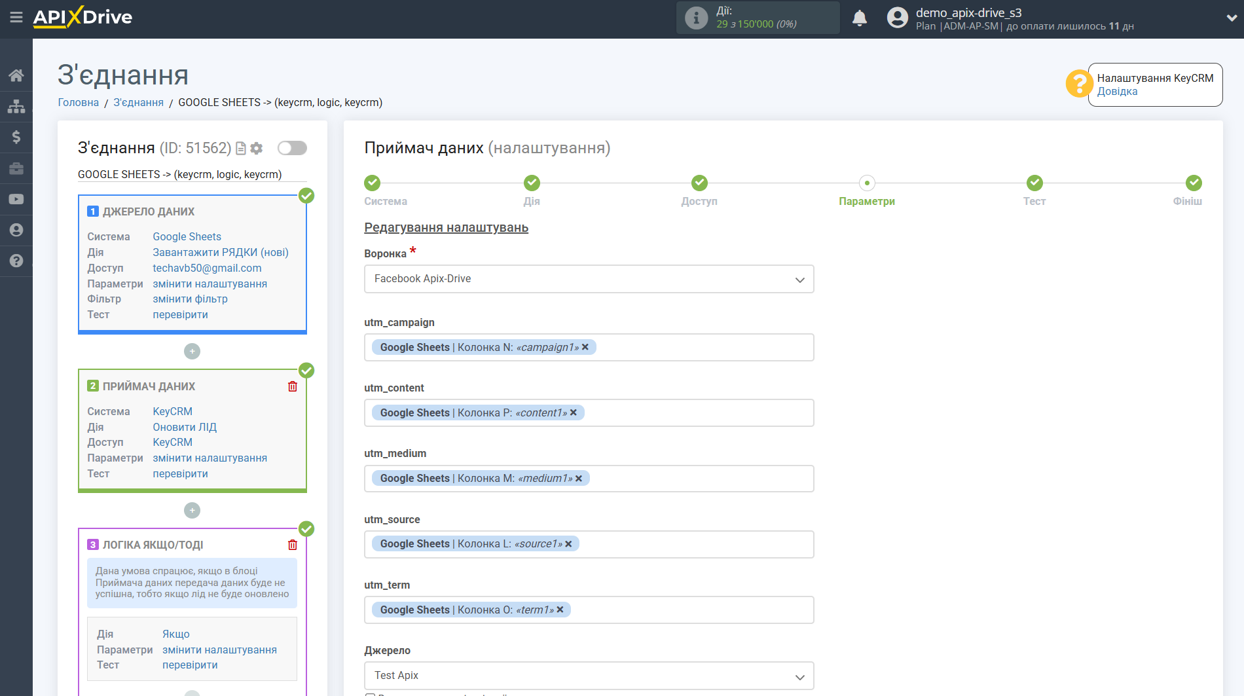This screenshot has width=1244, height=696.
Task: Click the actions info icon
Action: click(x=696, y=18)
